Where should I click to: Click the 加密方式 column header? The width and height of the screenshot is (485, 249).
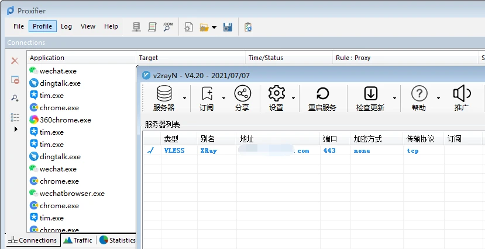[x=377, y=139]
